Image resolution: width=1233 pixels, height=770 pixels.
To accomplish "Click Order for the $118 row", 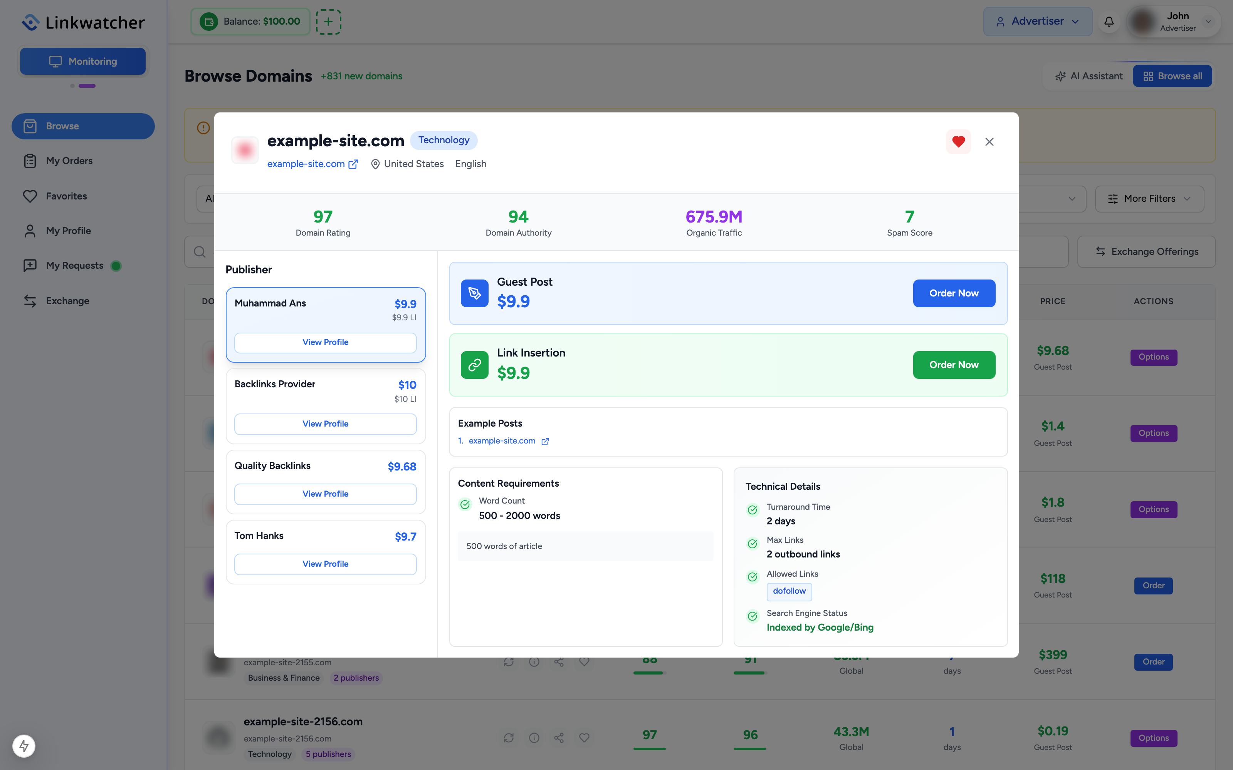I will 1154,586.
